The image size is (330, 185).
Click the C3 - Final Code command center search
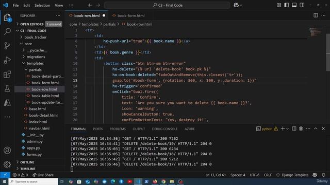(x=167, y=5)
